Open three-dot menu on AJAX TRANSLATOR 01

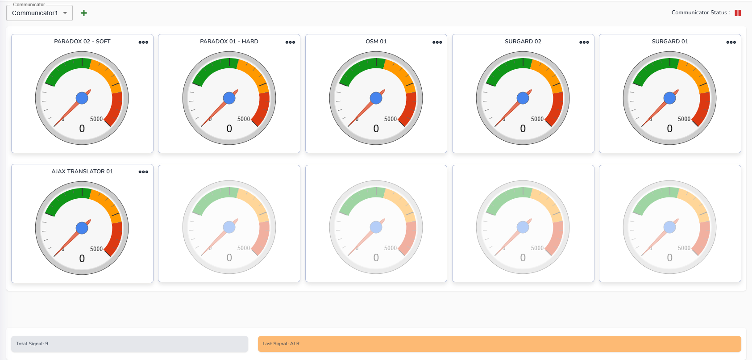click(143, 172)
